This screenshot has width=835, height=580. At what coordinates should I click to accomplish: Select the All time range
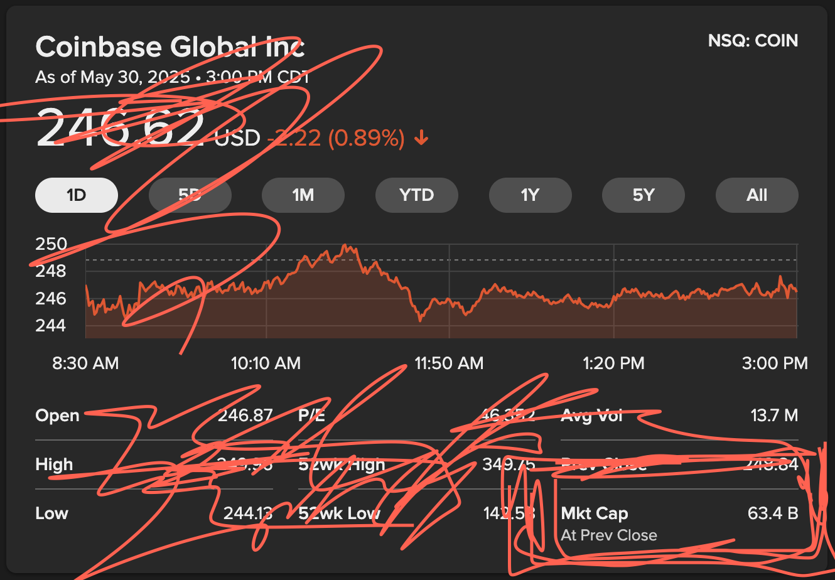757,195
